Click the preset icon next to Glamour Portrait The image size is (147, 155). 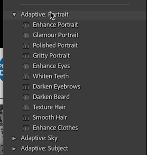26,35
